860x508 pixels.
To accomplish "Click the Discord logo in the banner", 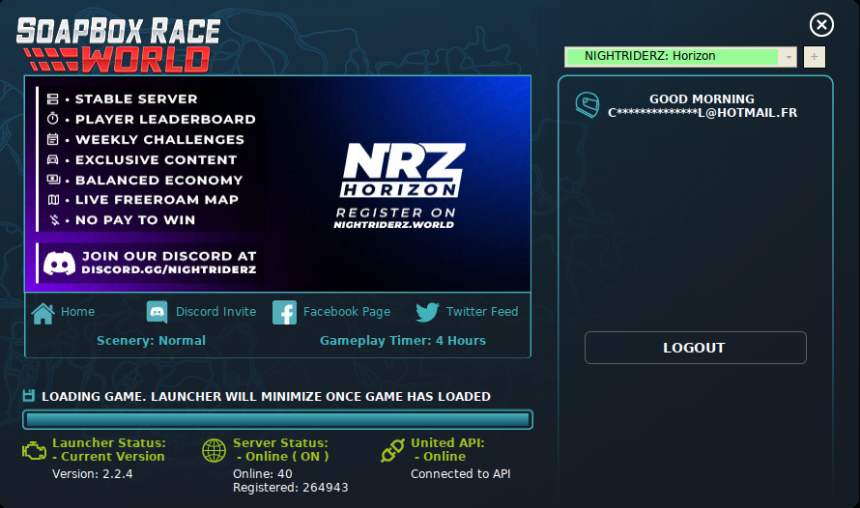I will coord(59,263).
